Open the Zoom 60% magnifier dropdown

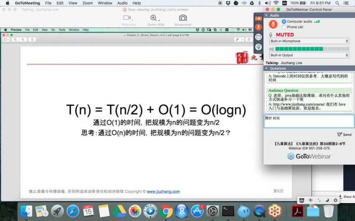(154, 18)
